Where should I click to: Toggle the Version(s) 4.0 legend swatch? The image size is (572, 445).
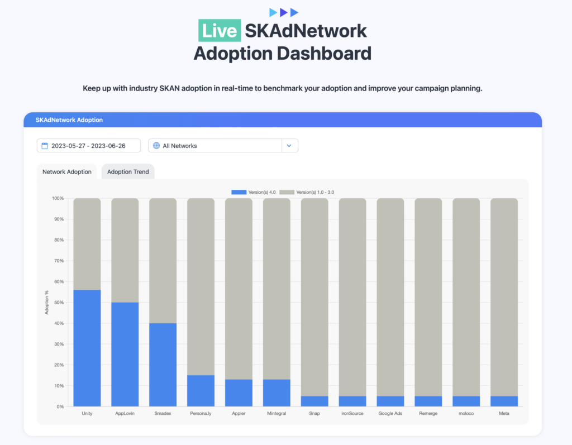239,192
